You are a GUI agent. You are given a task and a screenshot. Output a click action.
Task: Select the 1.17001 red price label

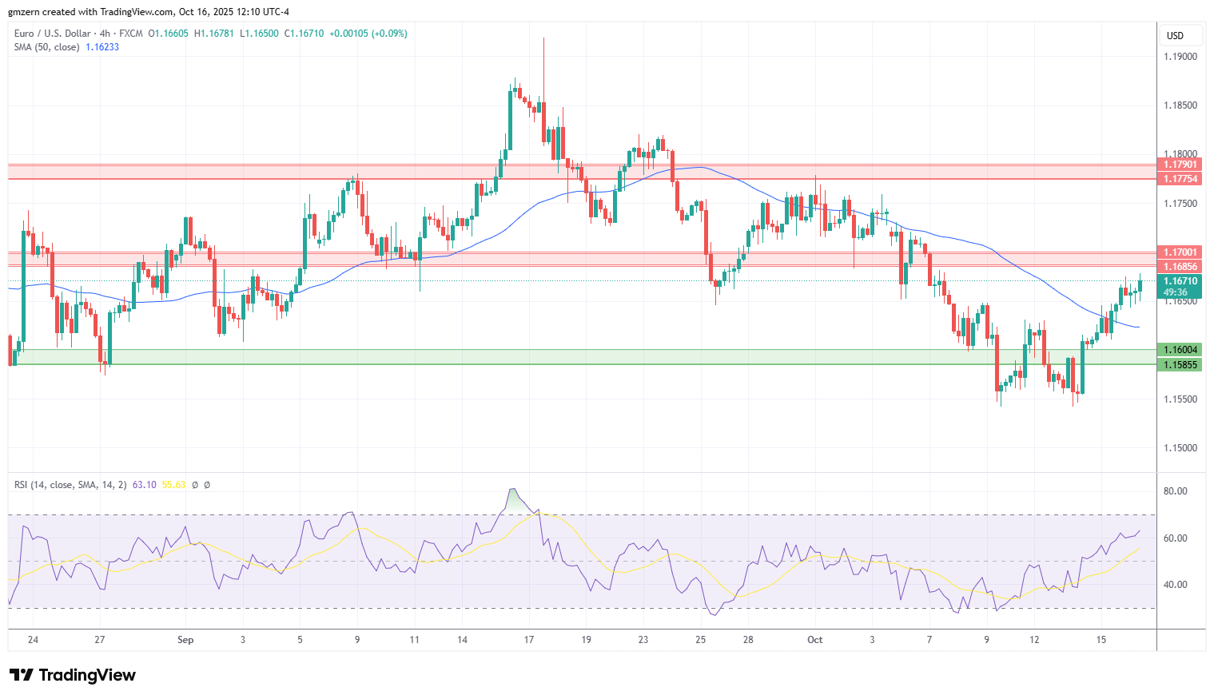coord(1180,252)
